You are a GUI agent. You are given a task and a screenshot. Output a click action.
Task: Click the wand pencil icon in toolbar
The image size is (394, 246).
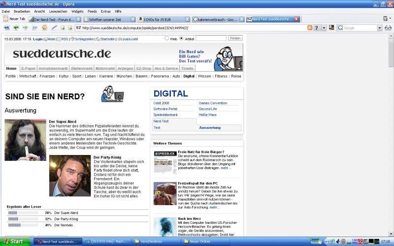tap(54, 28)
